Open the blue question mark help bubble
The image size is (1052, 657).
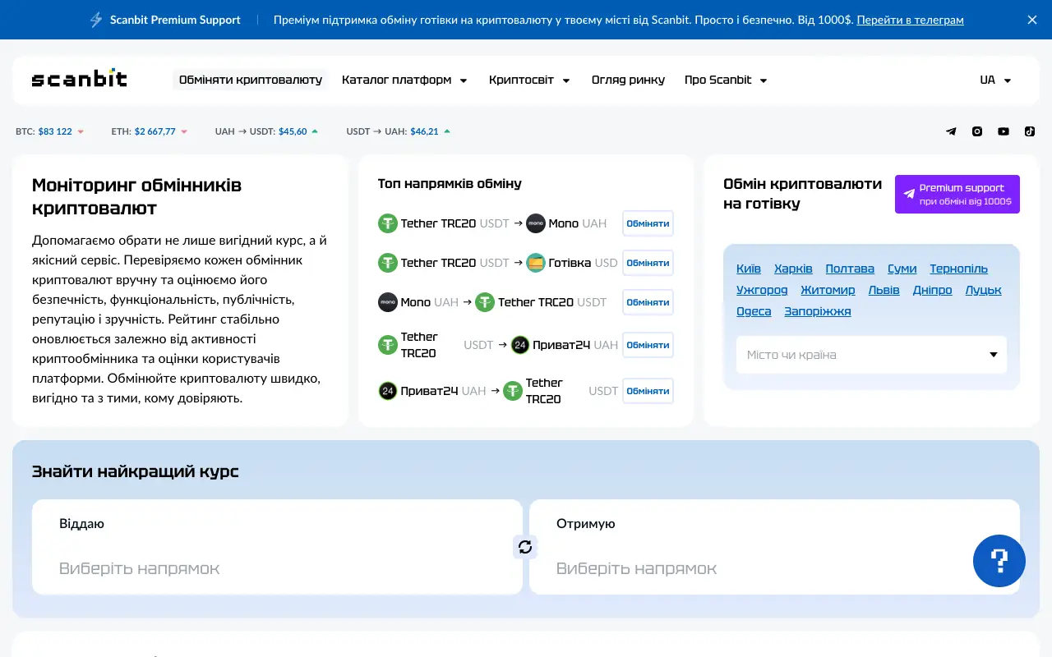click(999, 561)
